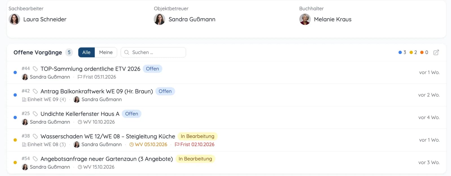Open Wasserschaden WE 12/WE 08 entry
Image resolution: width=451 pixels, height=176 pixels.
[x=108, y=136]
